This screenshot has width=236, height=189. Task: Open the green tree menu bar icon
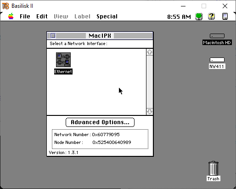[x=199, y=17]
